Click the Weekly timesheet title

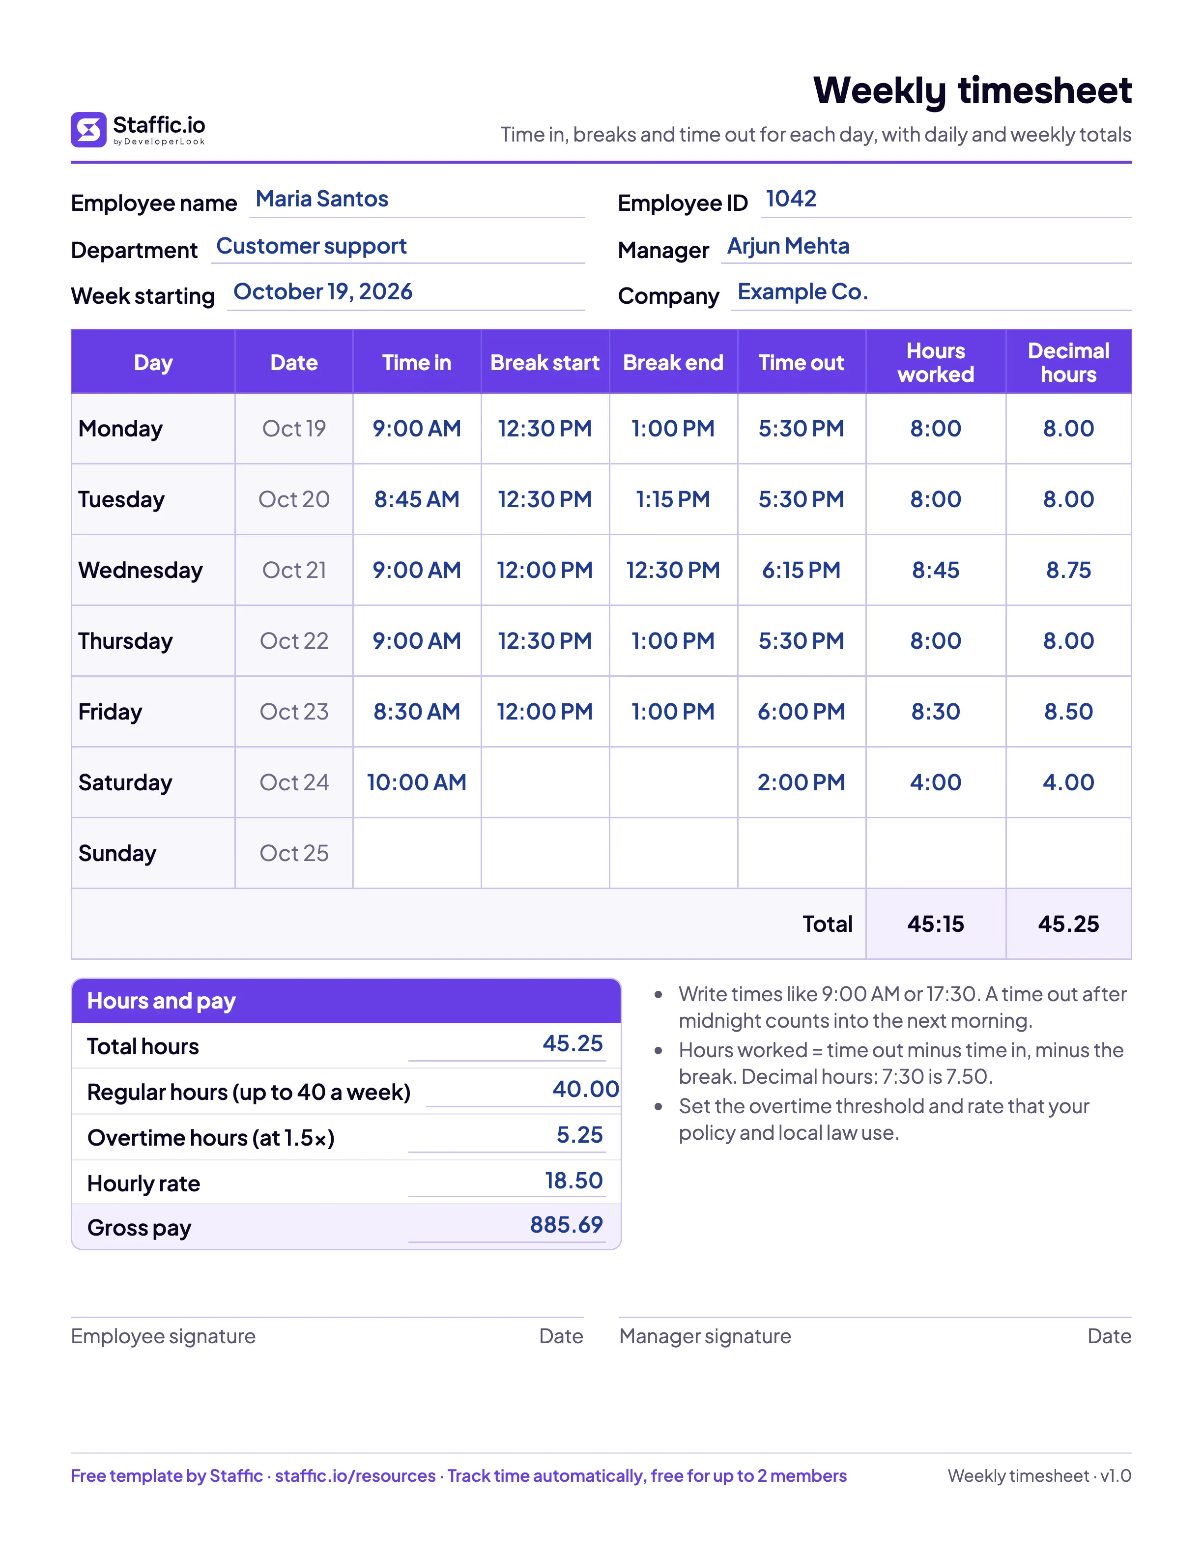click(972, 91)
